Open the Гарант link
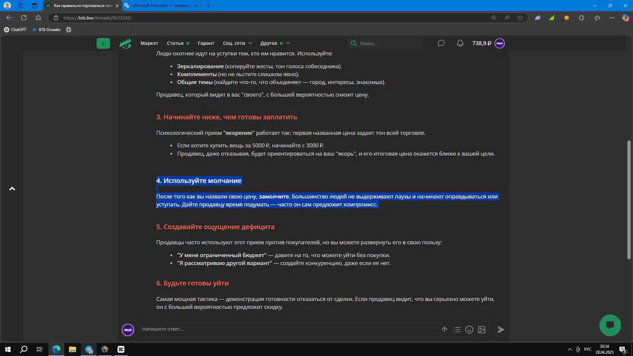This screenshot has height=356, width=633. pos(206,43)
